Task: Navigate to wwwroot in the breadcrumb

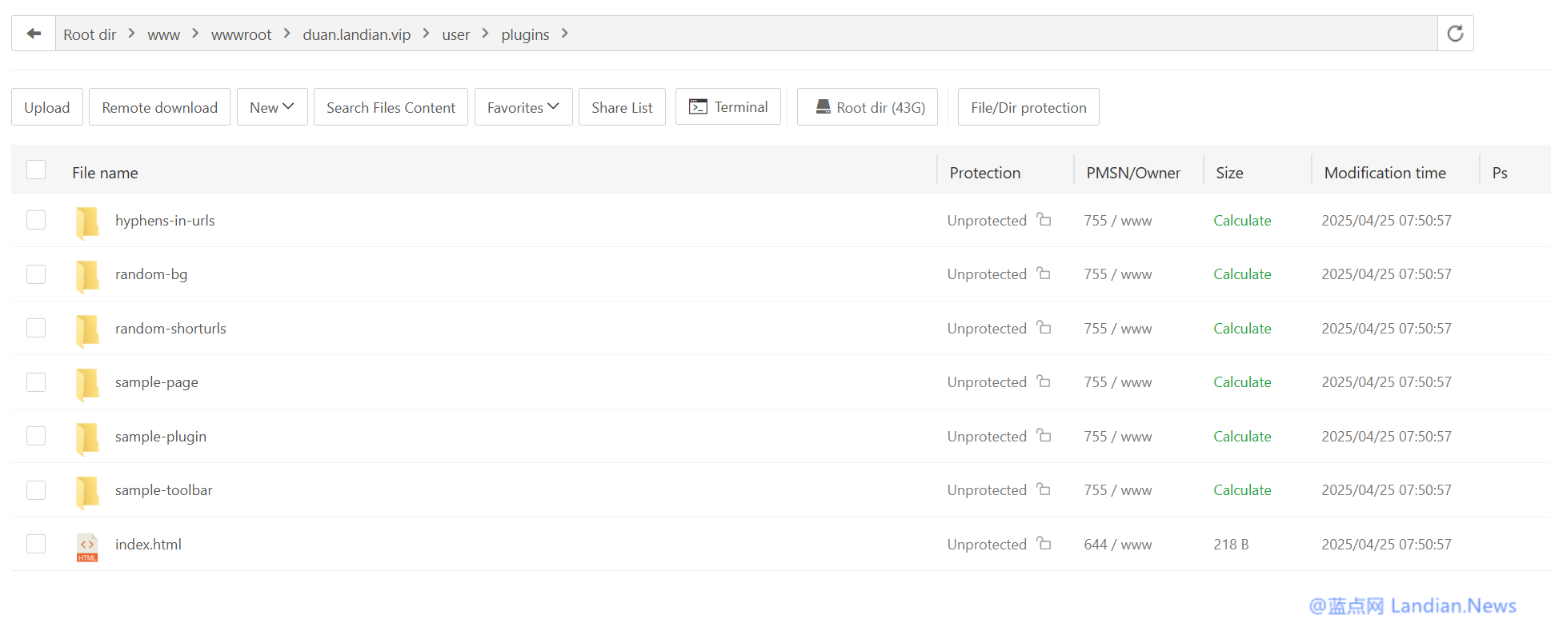Action: click(241, 34)
